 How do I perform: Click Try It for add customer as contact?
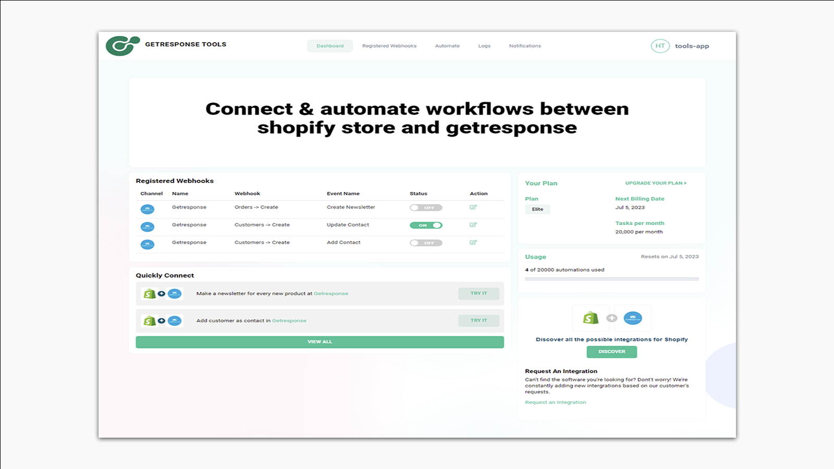[x=479, y=320]
